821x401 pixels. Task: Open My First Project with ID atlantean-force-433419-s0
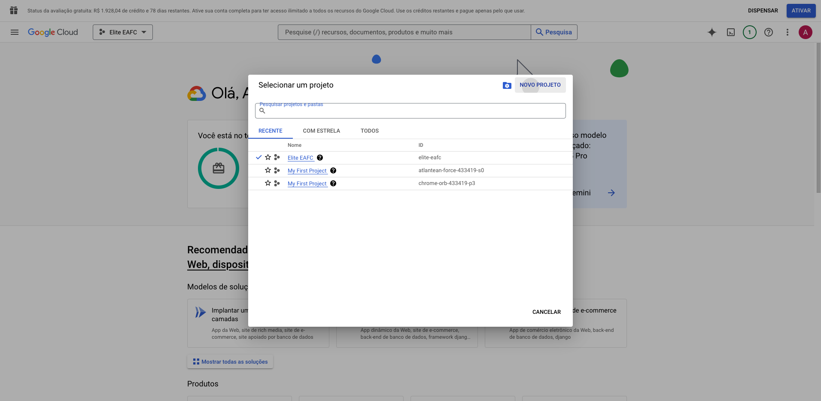(x=307, y=171)
